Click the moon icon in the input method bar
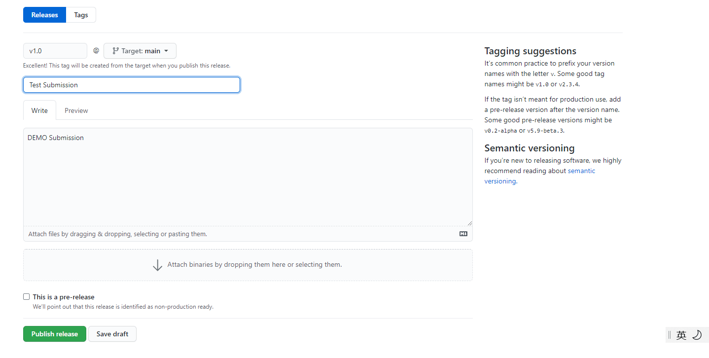Viewport: 709px width, 358px height. pos(697,335)
